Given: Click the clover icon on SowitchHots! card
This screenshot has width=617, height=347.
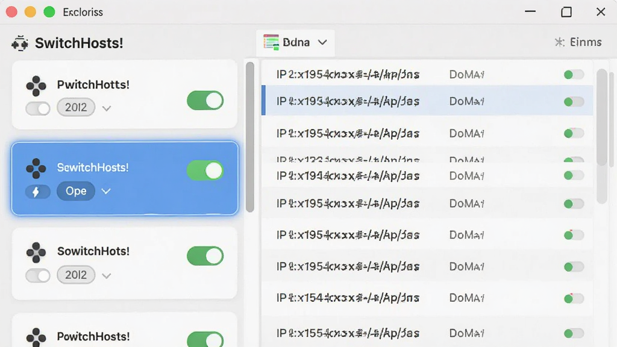Looking at the screenshot, I should click(x=36, y=252).
